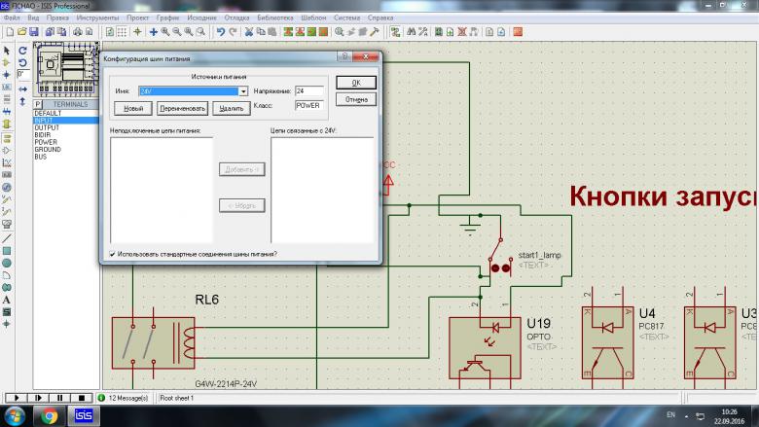759x427 pixels.
Task: Select the 2D line drawing tool
Action: 7,238
